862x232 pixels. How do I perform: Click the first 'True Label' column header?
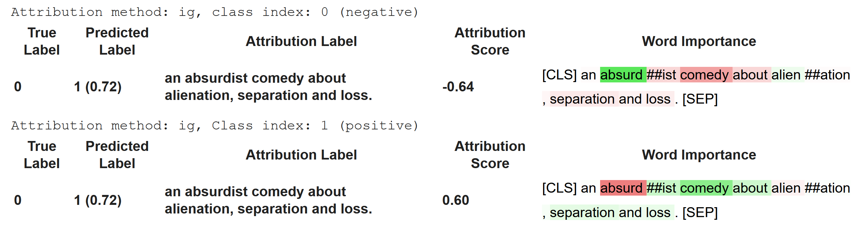pos(42,41)
